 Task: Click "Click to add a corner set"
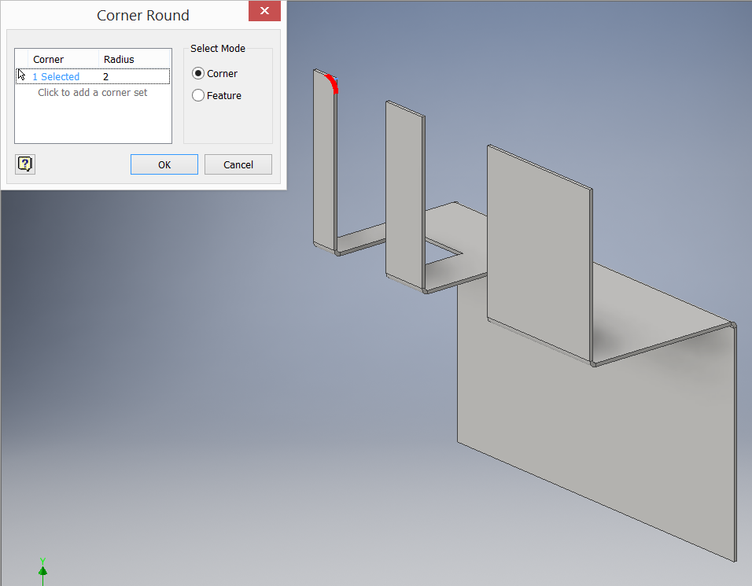pos(92,92)
